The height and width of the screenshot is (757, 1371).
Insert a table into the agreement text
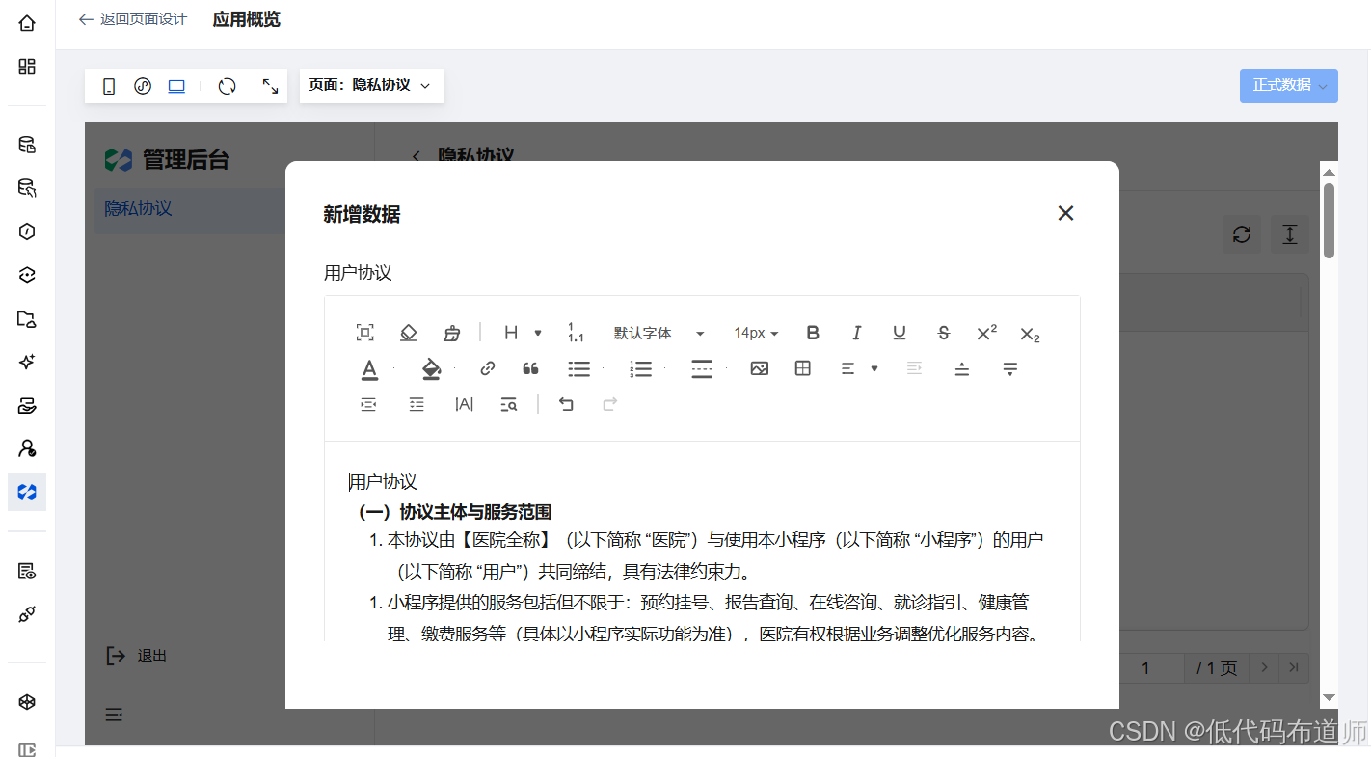click(x=802, y=368)
